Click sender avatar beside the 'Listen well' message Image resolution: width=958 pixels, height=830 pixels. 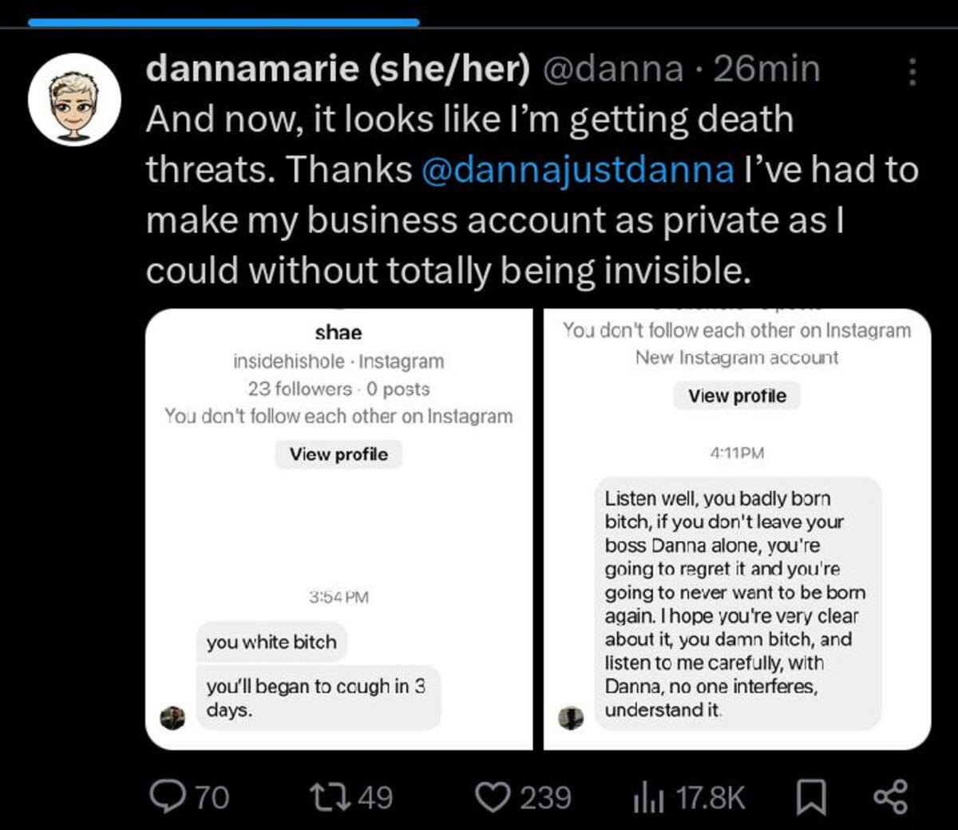[570, 717]
